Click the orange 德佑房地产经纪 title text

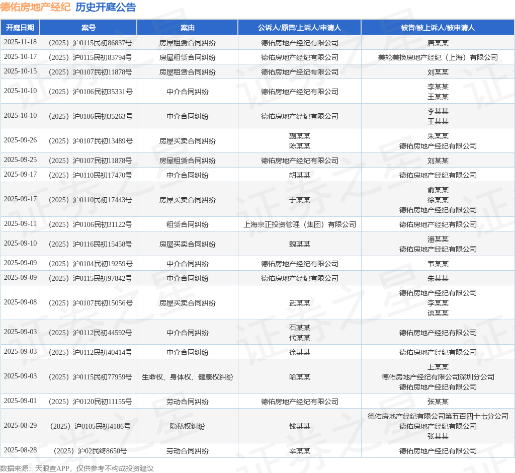[x=35, y=7]
